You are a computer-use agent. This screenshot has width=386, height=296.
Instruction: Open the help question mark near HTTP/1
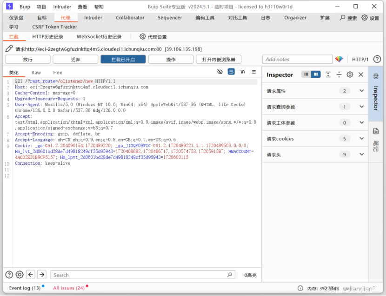[377, 59]
